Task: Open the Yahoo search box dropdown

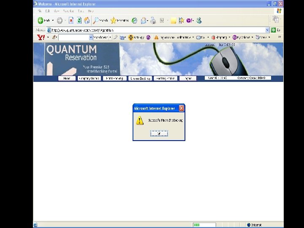Action: click(91, 38)
